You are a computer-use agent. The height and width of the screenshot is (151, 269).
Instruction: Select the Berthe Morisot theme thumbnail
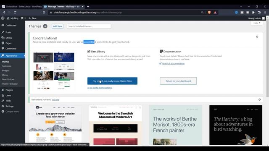176,125
